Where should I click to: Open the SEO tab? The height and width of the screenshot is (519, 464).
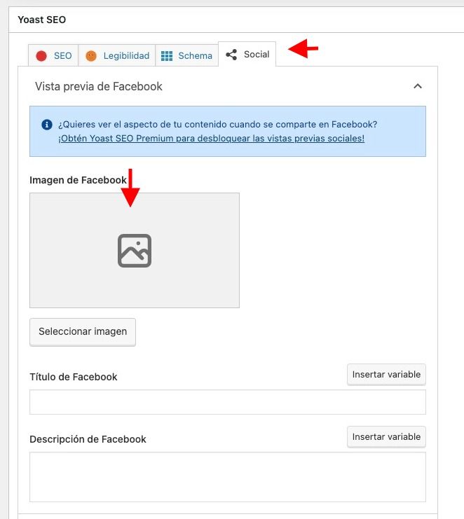[x=53, y=55]
